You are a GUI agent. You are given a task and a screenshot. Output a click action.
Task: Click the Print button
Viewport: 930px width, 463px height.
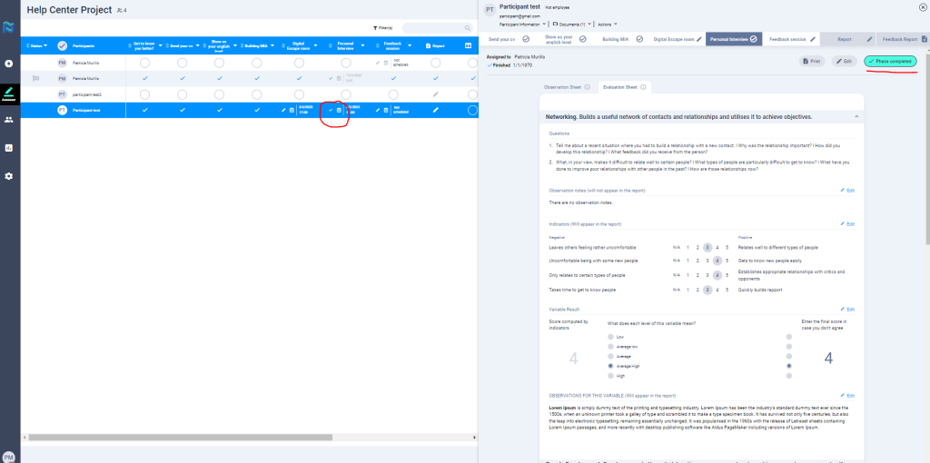coord(812,61)
